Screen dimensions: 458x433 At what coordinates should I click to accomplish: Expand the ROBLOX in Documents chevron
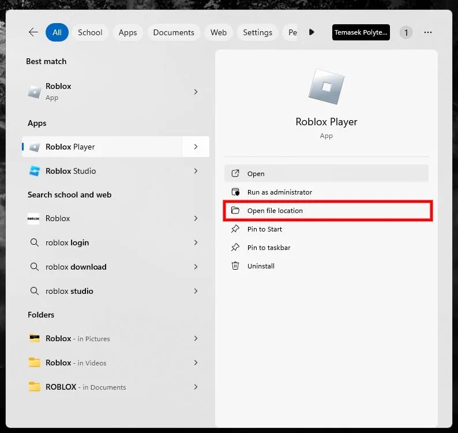pos(196,387)
